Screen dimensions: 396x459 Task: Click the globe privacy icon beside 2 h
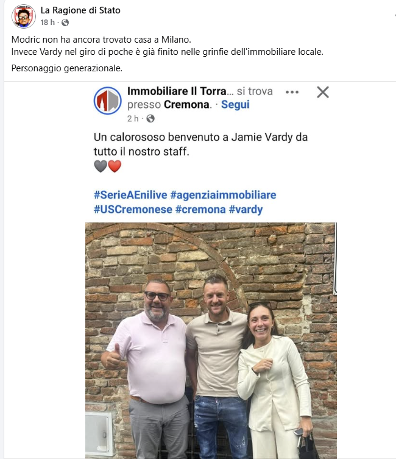(x=150, y=118)
